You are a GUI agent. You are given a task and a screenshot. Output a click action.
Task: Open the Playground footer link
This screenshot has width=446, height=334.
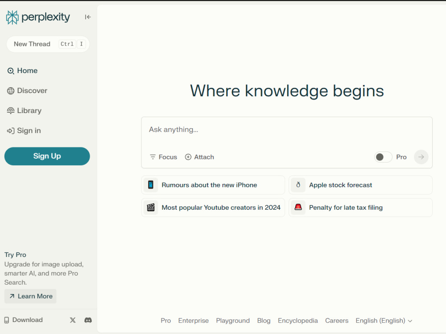click(x=233, y=321)
